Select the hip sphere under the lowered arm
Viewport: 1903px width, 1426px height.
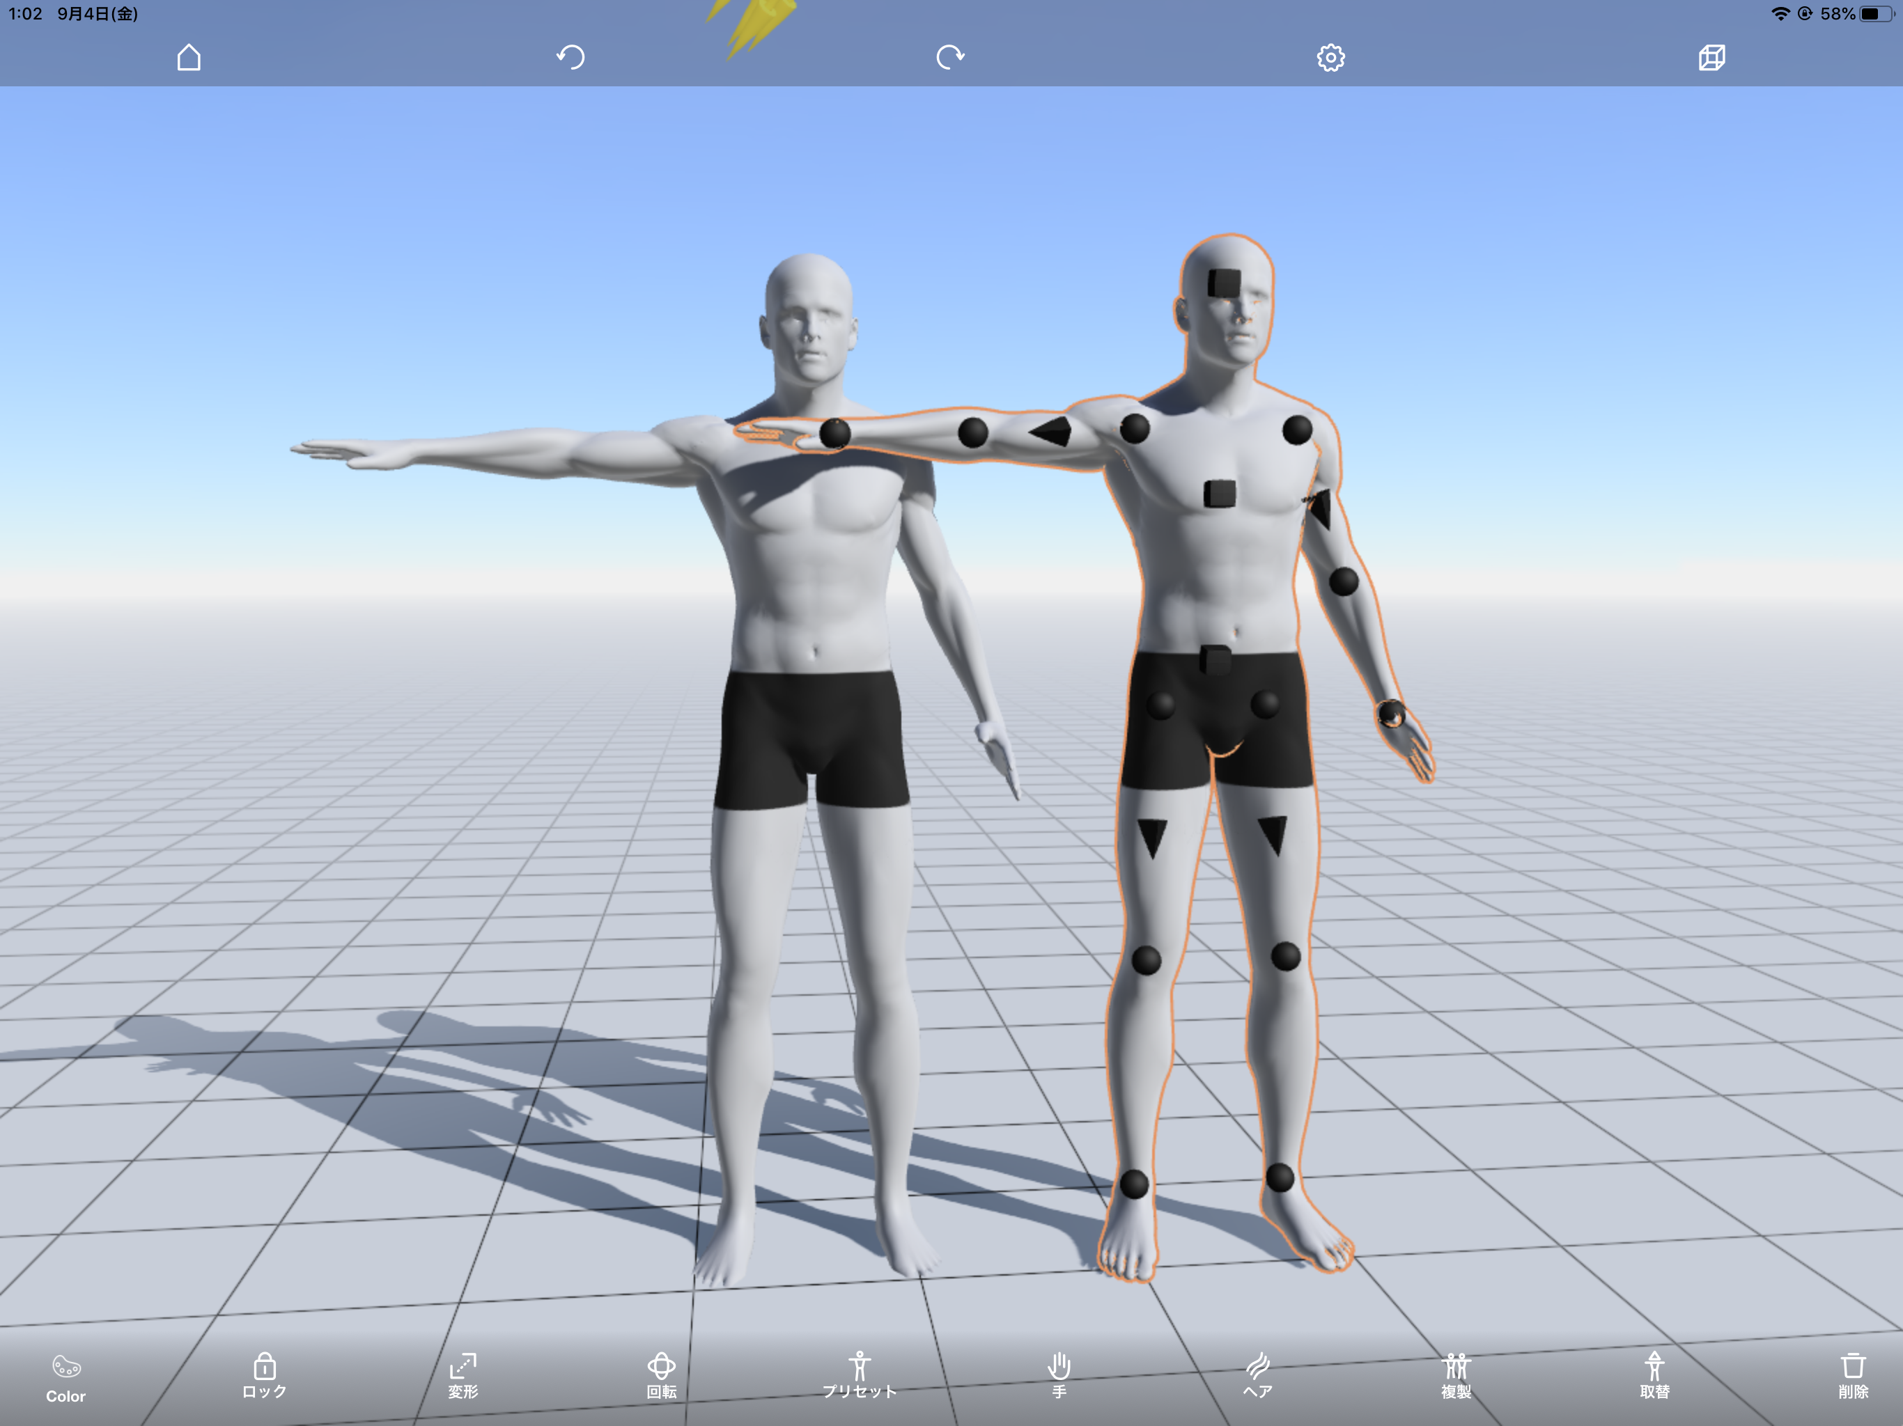coord(1265,703)
